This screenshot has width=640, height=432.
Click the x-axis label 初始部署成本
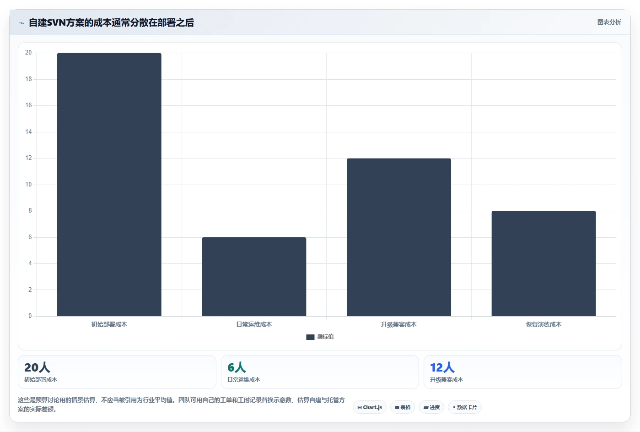(109, 324)
